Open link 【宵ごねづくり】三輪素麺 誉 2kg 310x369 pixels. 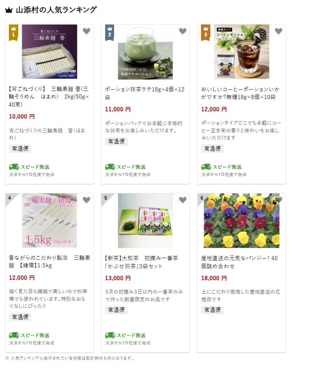point(49,96)
